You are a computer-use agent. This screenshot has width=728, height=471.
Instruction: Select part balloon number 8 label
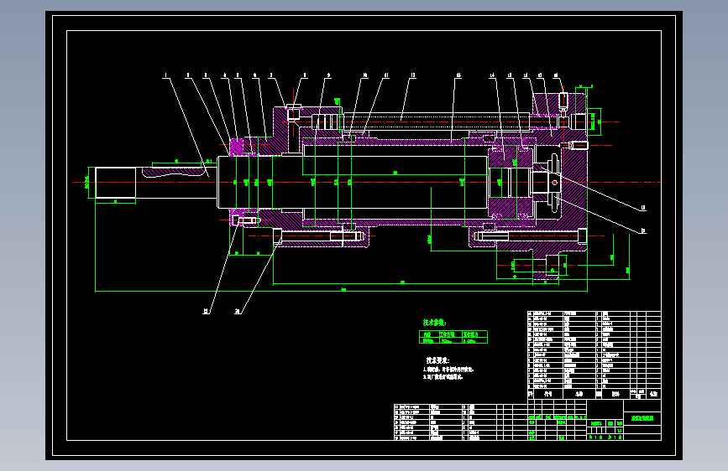(305, 75)
